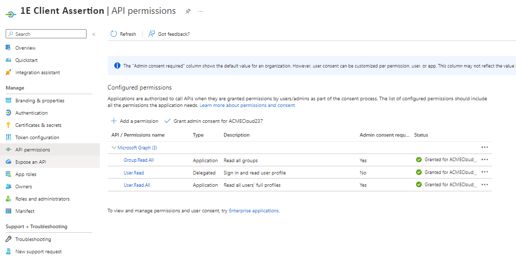The width and height of the screenshot is (516, 263).
Task: Open more options for User.Read.All row
Action: tap(484, 185)
